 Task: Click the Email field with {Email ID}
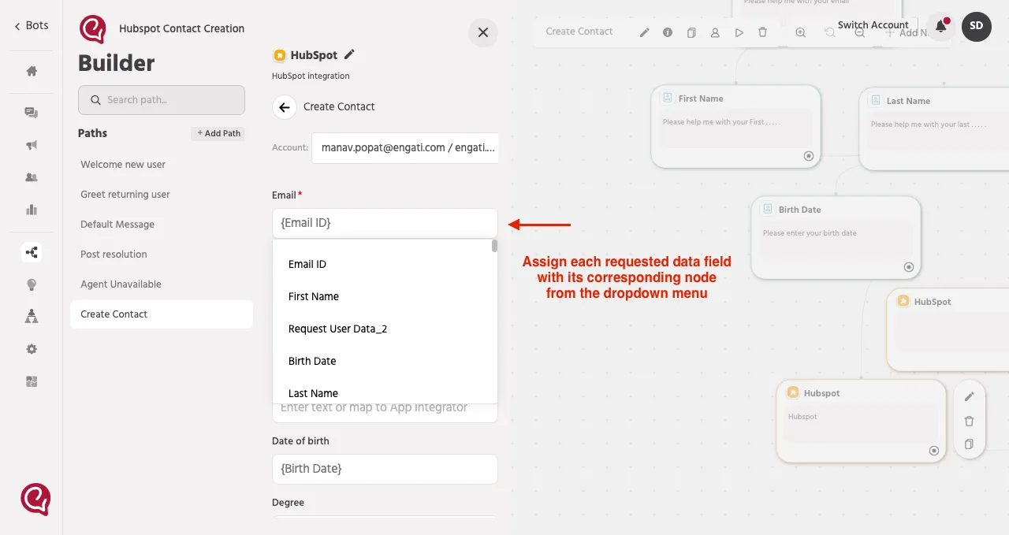[385, 223]
